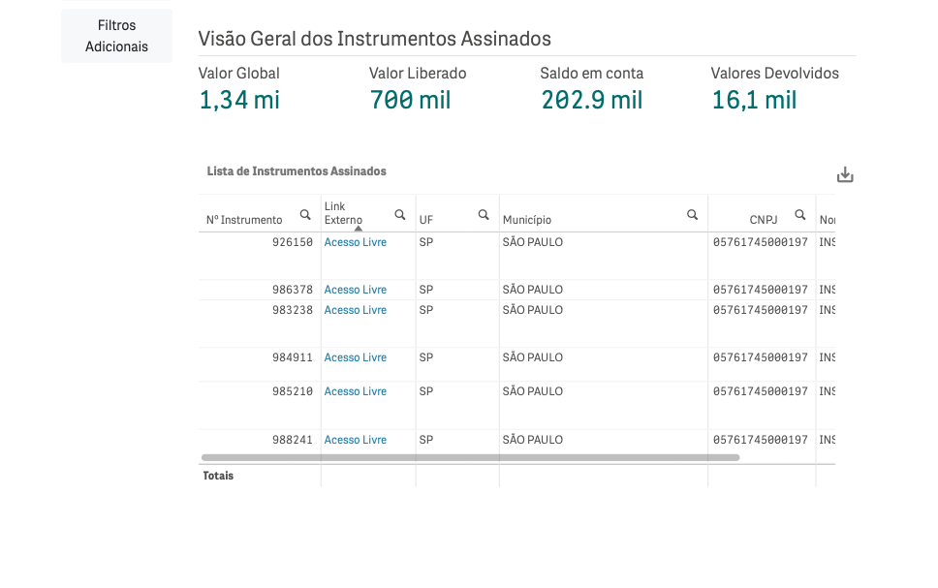The image size is (938, 588).
Task: Click search icon in Nº Instrumento column
Action: pos(305,215)
